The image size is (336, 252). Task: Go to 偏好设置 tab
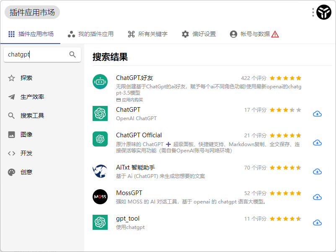pos(199,34)
